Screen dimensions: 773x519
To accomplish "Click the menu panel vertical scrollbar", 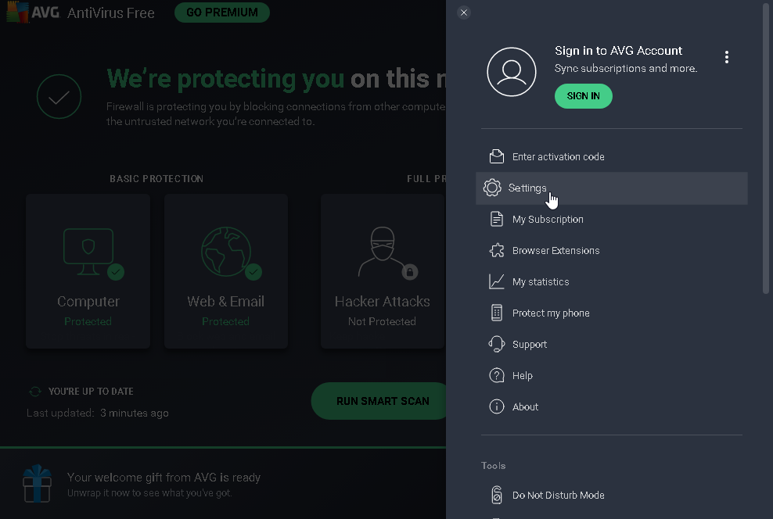I will [x=766, y=149].
